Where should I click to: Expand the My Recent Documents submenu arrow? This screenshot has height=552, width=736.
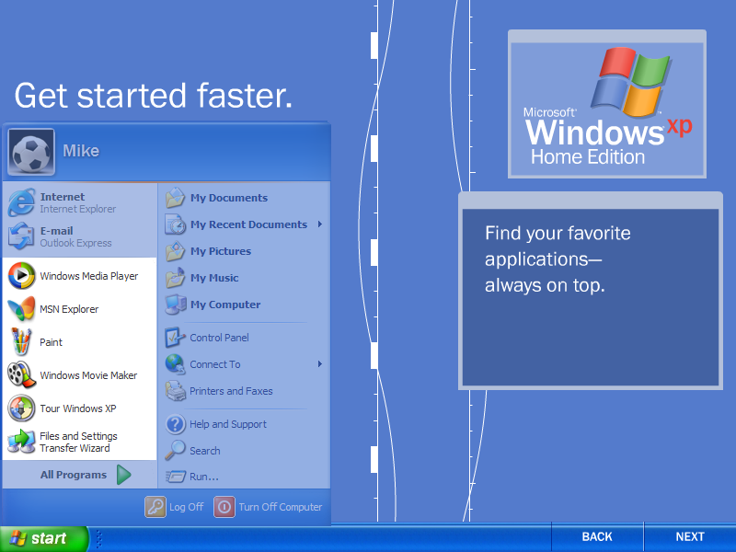point(319,224)
